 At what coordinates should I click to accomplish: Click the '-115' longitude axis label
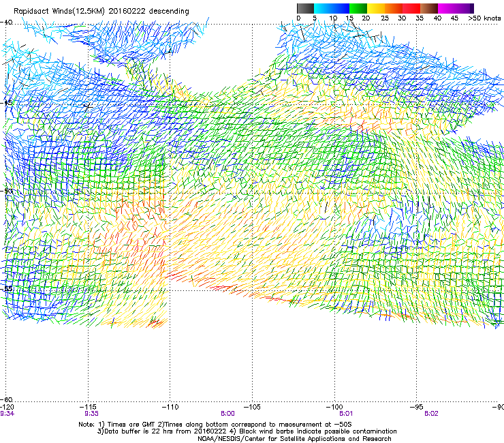pyautogui.click(x=89, y=408)
